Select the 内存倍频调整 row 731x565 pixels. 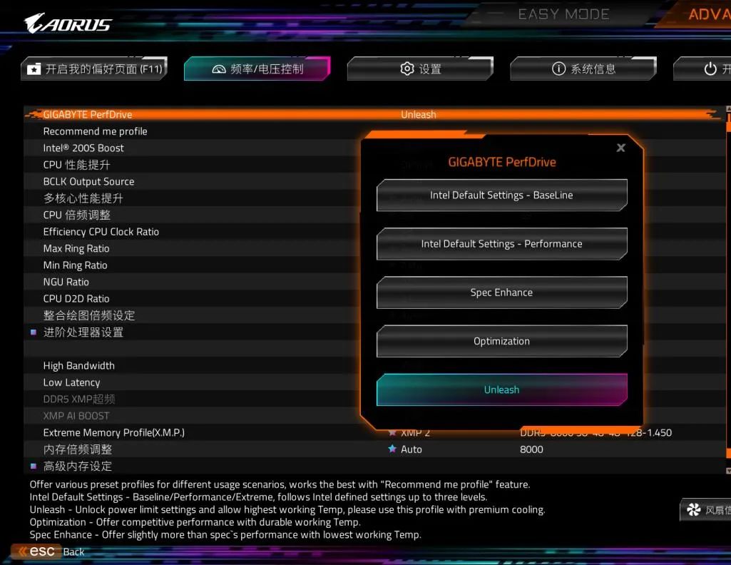375,449
